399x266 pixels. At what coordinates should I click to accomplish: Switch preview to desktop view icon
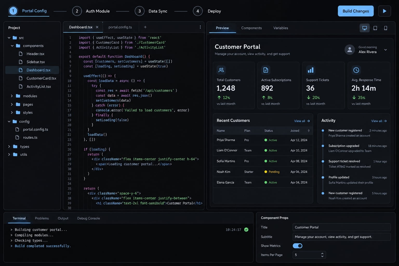pos(364,28)
